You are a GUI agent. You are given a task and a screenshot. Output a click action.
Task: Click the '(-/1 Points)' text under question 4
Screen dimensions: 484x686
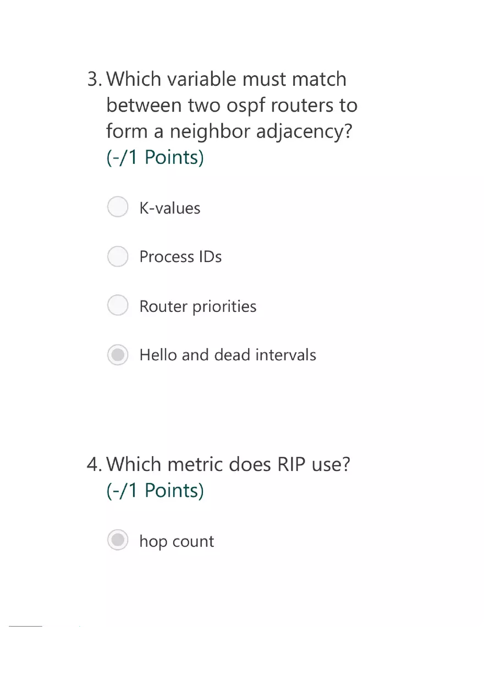coord(155,491)
